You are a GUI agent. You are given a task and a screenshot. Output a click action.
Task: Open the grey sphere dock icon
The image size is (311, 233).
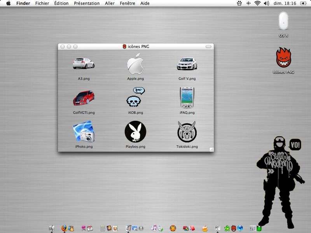tap(141, 228)
